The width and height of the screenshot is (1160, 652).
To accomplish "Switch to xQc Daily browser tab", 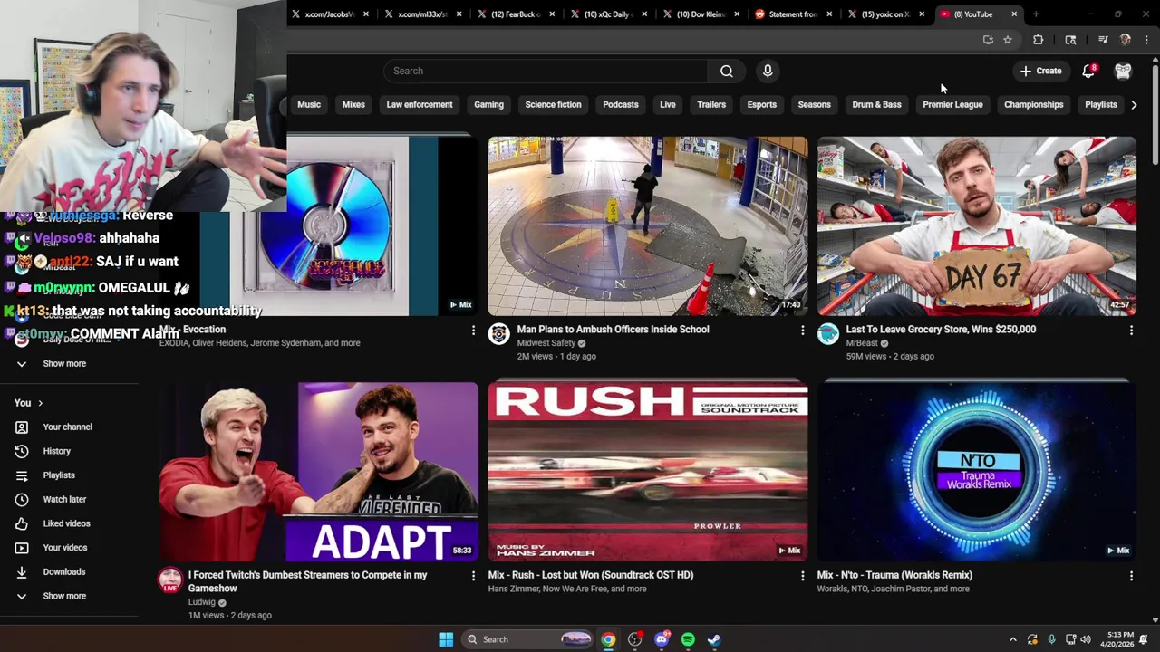I will point(607,14).
